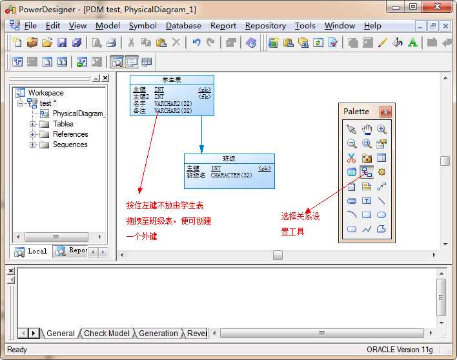
Task: Select the Properties tool in Palette
Action: pyautogui.click(x=381, y=143)
